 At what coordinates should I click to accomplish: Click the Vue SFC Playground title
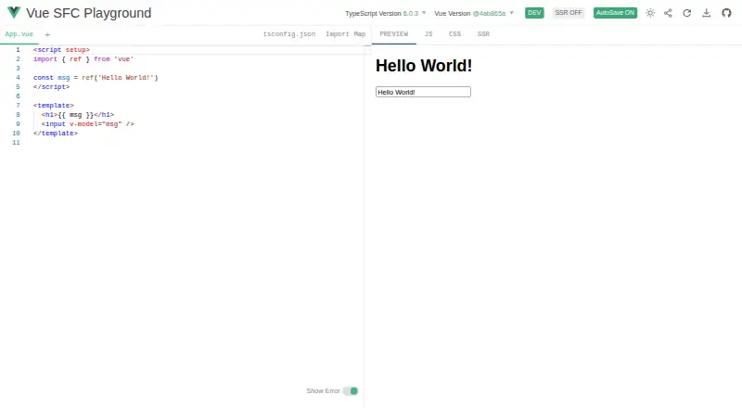(88, 13)
